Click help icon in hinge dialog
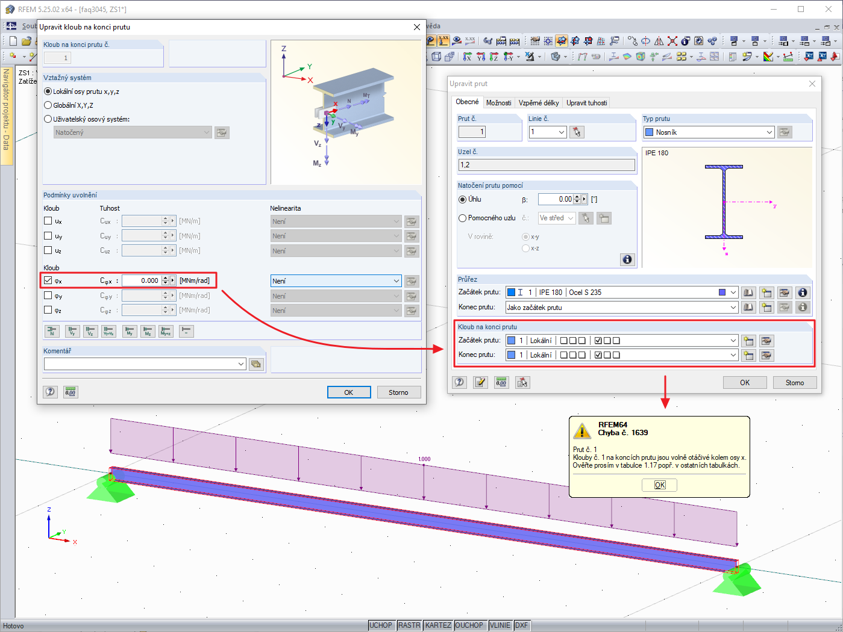This screenshot has height=632, width=843. pos(51,392)
